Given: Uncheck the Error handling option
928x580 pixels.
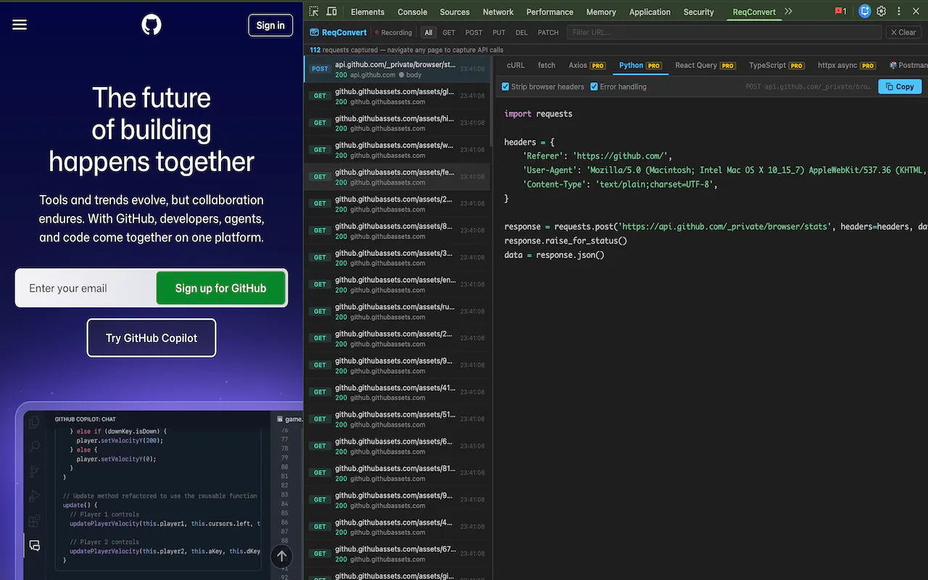Looking at the screenshot, I should [x=594, y=87].
